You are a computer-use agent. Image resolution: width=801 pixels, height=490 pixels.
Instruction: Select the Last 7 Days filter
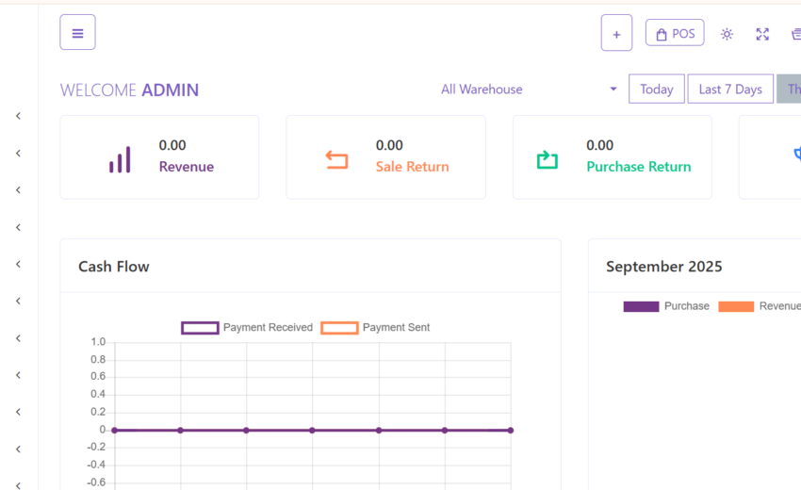click(730, 89)
